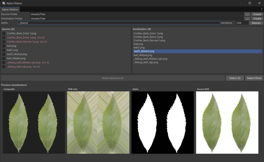Select leaf.png in Destination list
Image resolution: width=264 pixels, height=162 pixels.
(138, 44)
